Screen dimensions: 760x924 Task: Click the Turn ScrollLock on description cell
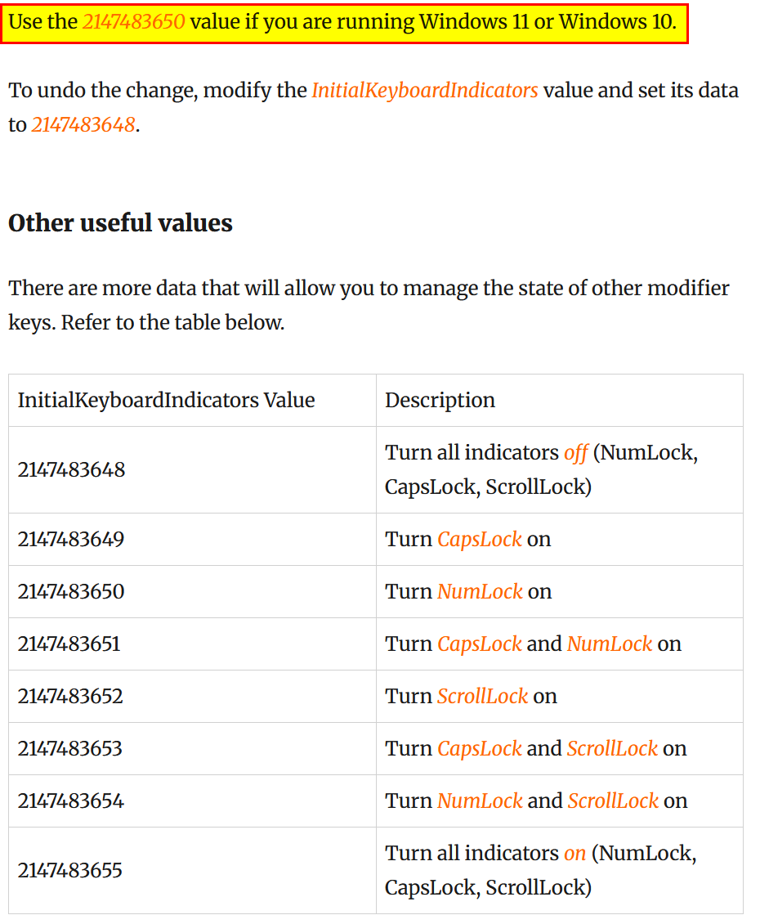560,696
